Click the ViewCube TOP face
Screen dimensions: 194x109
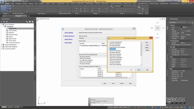pyautogui.click(x=158, y=28)
